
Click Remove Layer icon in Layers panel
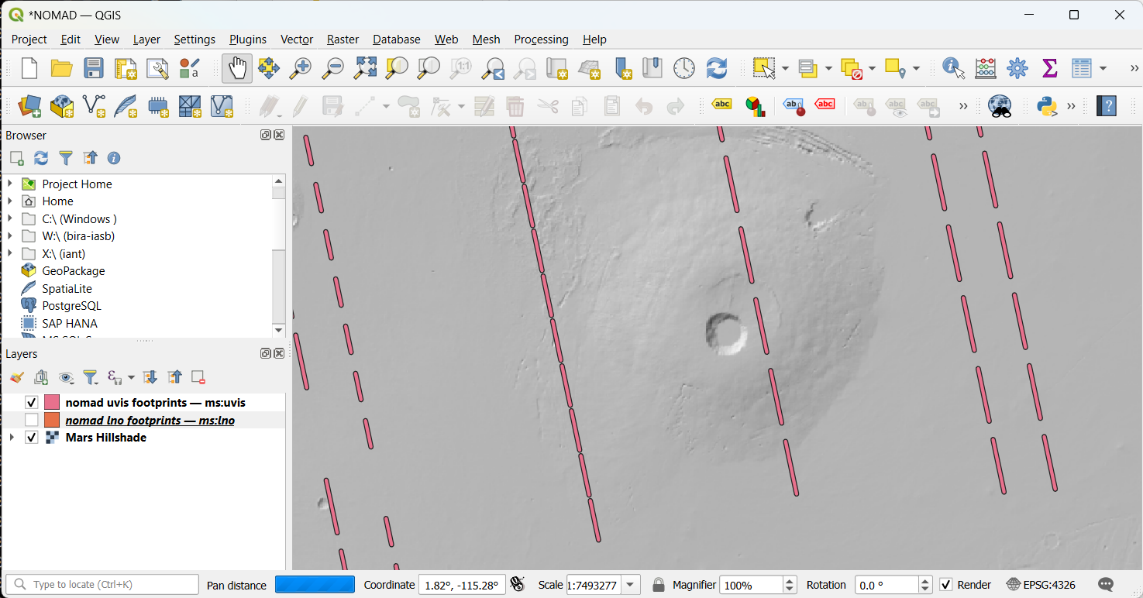point(198,377)
